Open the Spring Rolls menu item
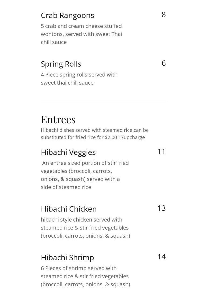Image resolution: width=207 pixels, height=301 pixels. coord(61,64)
